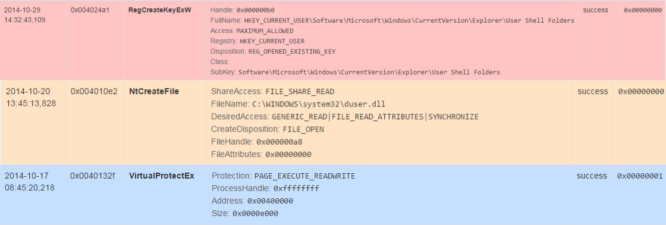This screenshot has width=666, height=225.
Task: Select timestamp 2014-10-29 14:32:43,109
Action: 22,14
